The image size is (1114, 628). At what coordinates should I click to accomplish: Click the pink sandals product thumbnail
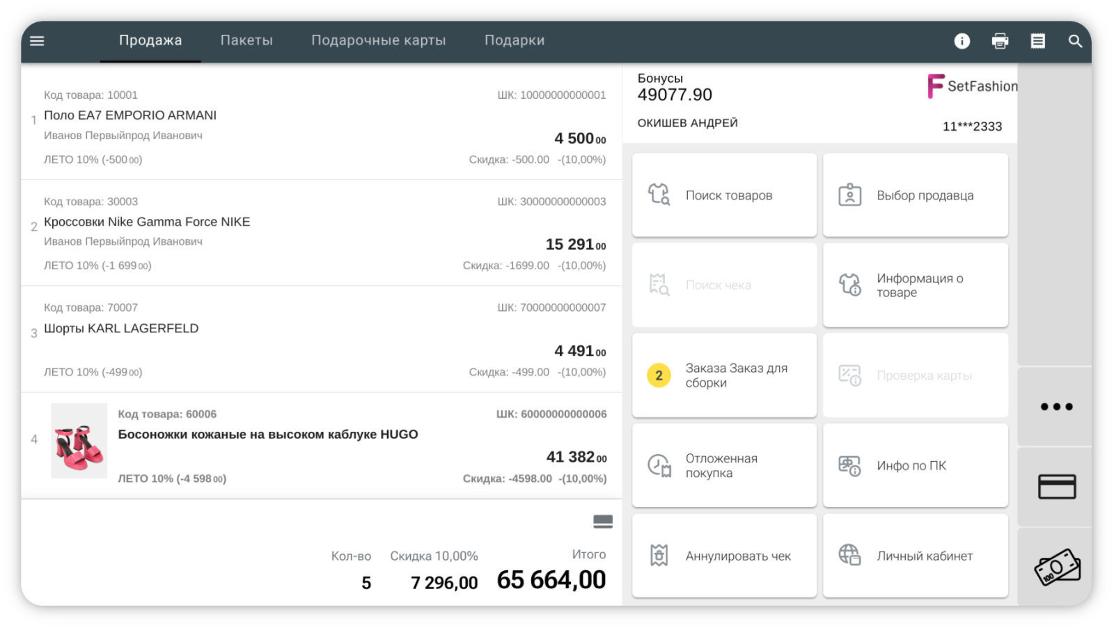click(x=79, y=441)
